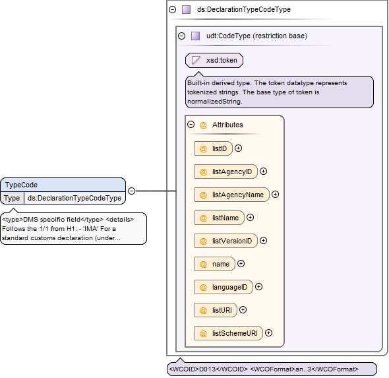This screenshot has width=389, height=378.
Task: Collapse the Attributes group
Action: pyautogui.click(x=191, y=124)
